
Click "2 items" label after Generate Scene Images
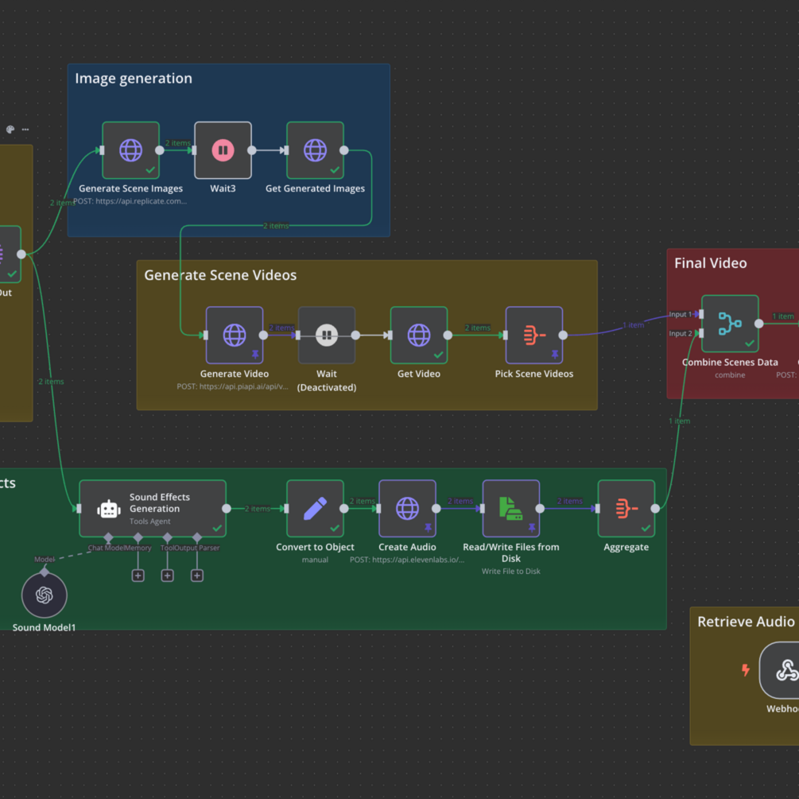point(178,143)
